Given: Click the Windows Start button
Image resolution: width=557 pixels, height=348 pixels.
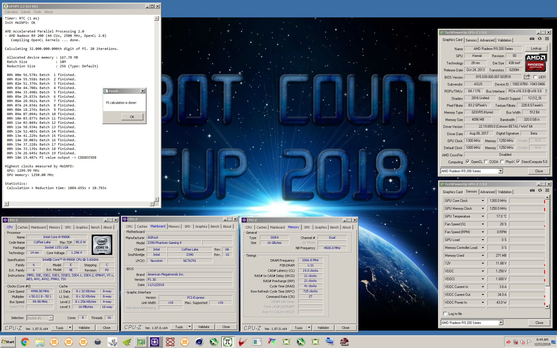Looking at the screenshot, I should [x=8, y=342].
